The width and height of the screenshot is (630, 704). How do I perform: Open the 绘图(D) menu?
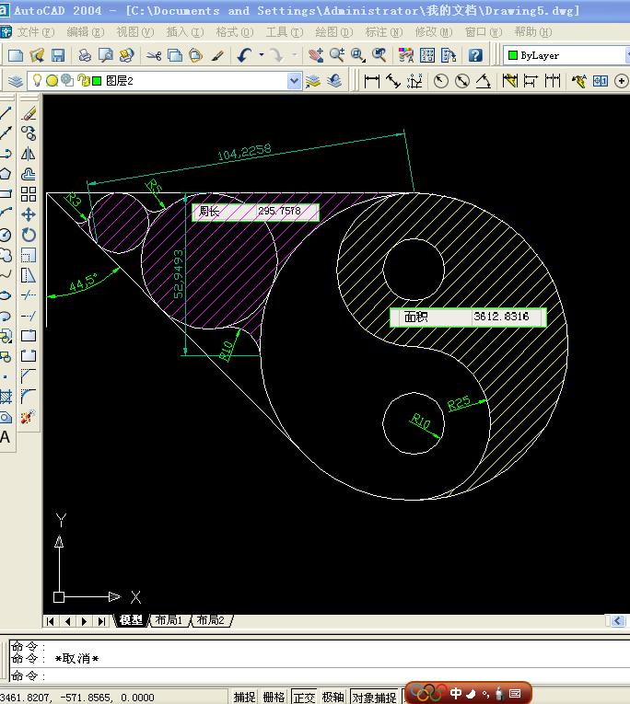coord(333,32)
